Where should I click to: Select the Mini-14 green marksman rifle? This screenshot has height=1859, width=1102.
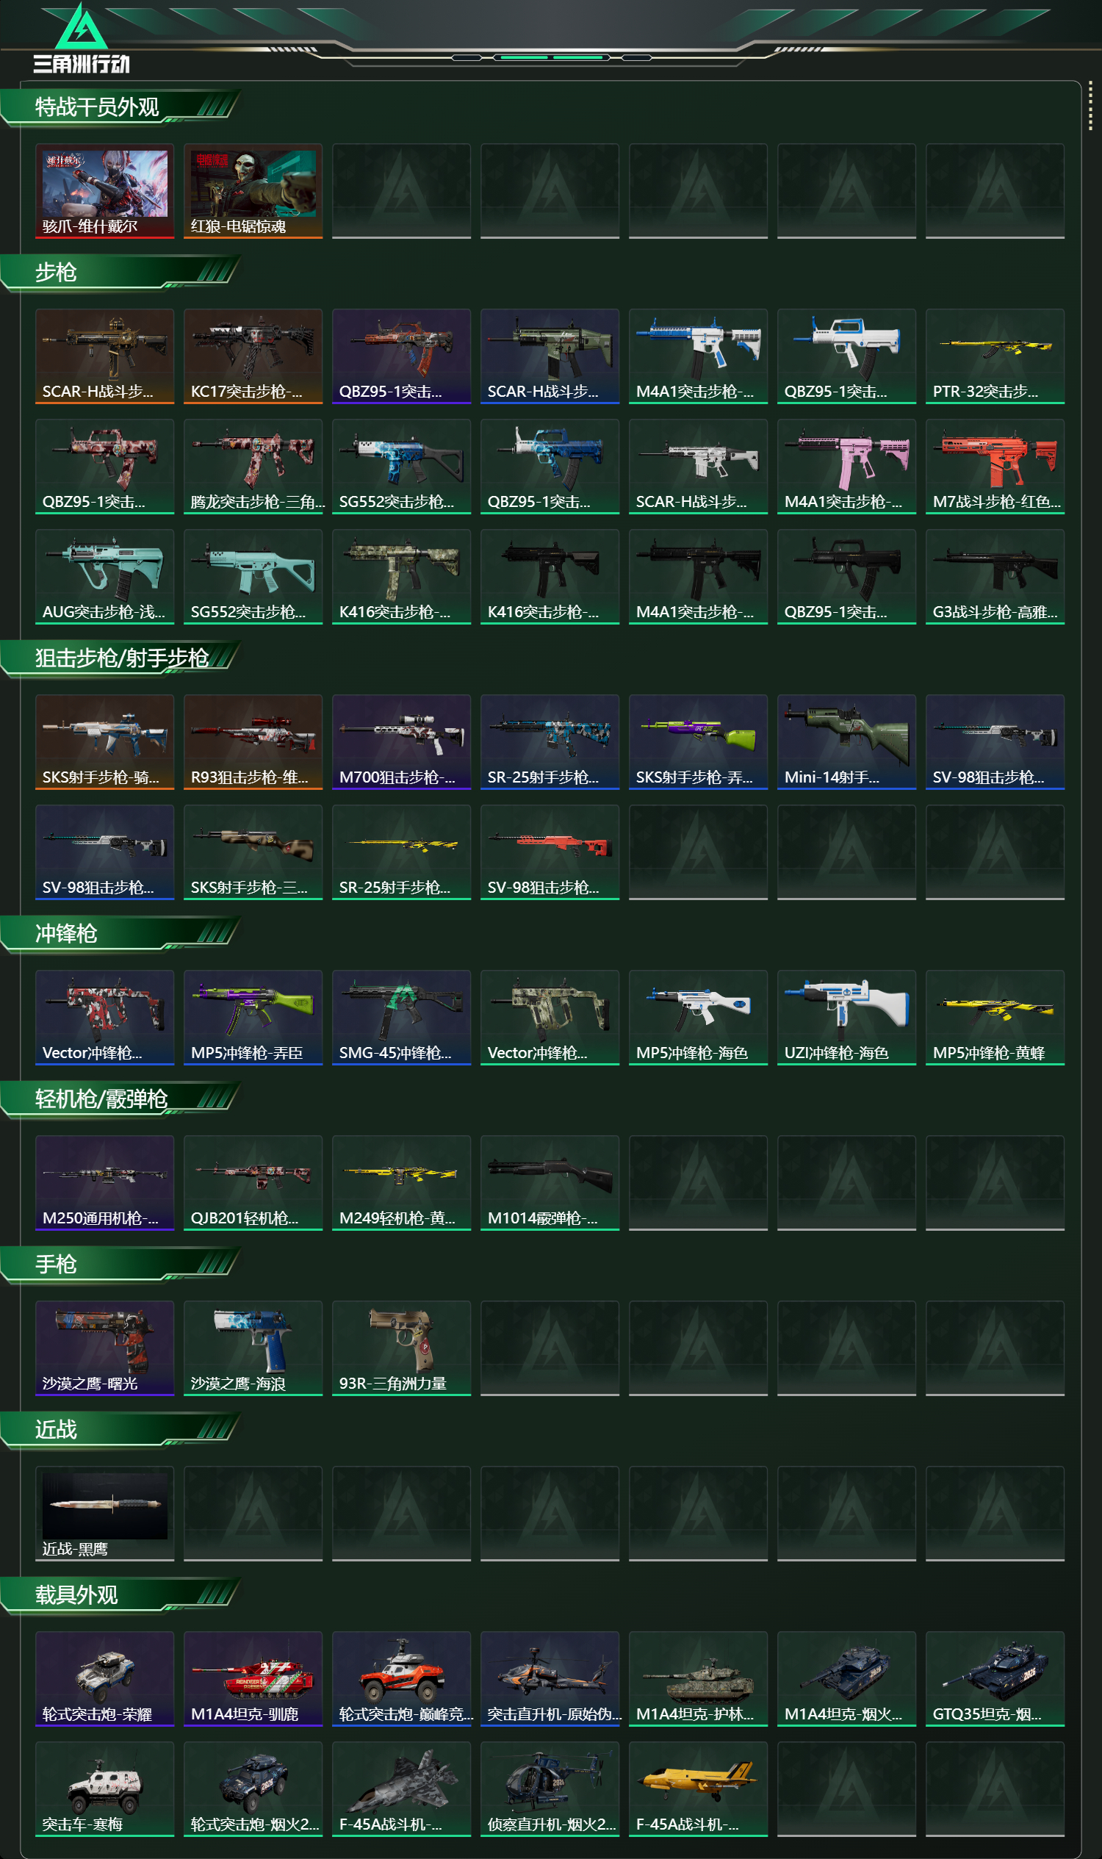tap(846, 742)
